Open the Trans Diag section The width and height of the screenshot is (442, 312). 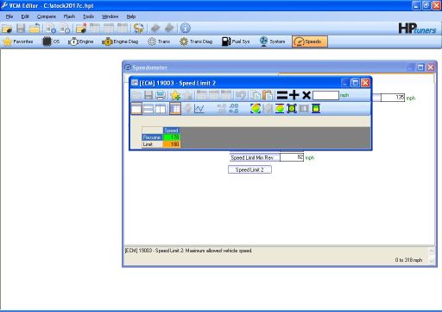pyautogui.click(x=196, y=41)
